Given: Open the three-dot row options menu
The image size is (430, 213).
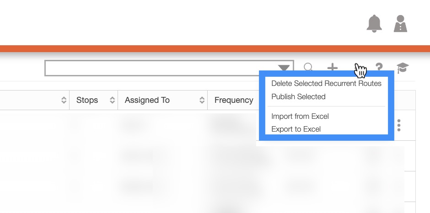Looking at the screenshot, I should point(399,125).
